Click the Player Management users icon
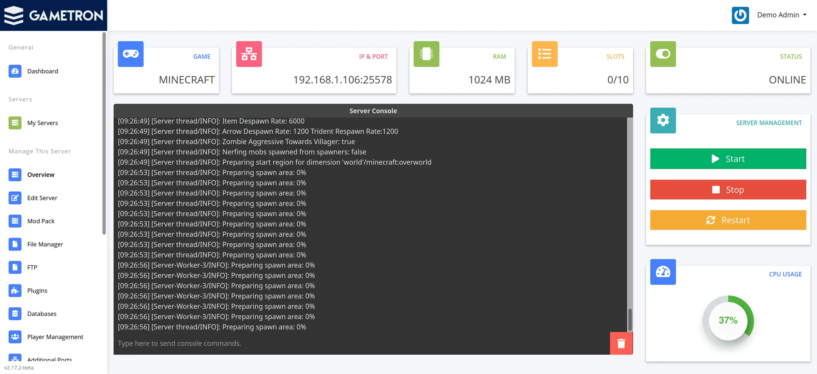817x374 pixels. pos(15,337)
